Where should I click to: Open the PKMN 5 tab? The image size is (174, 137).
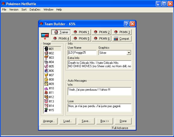[81, 39]
